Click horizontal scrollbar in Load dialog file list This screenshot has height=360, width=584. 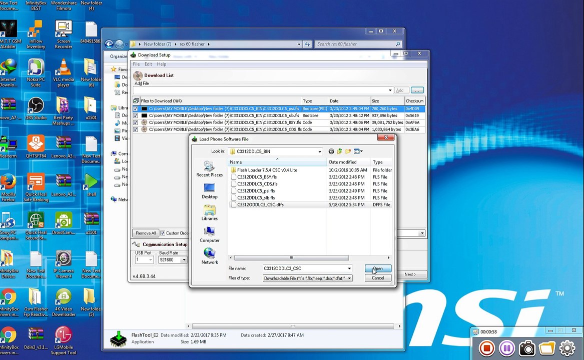tap(291, 257)
